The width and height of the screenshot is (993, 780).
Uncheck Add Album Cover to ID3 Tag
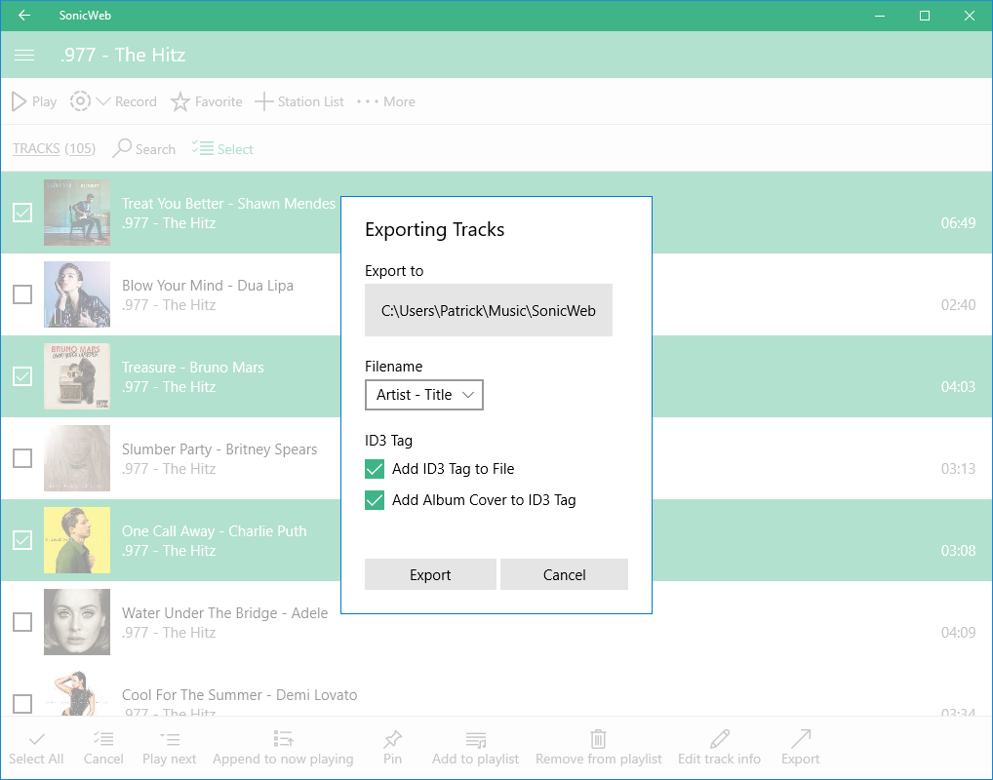[375, 500]
